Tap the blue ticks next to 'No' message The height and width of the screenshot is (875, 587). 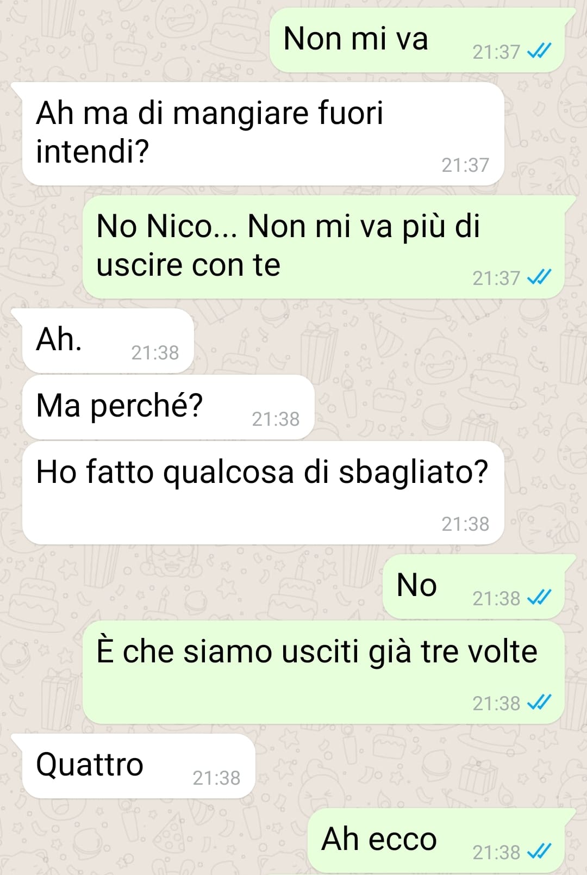click(539, 598)
